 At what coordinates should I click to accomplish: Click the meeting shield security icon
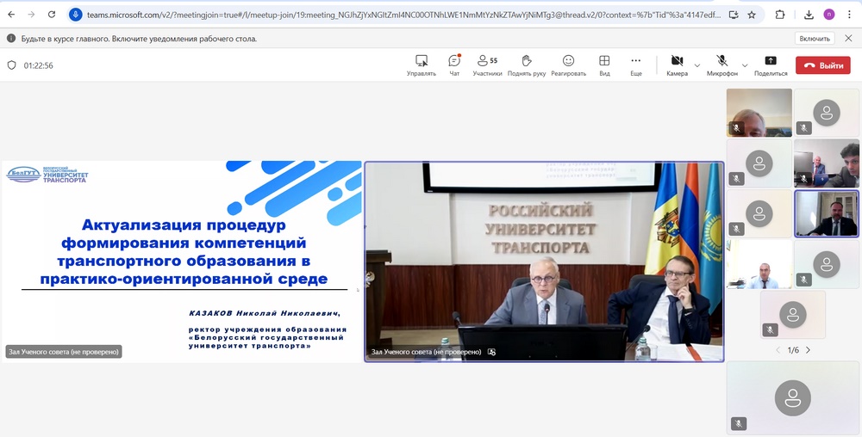tap(11, 65)
